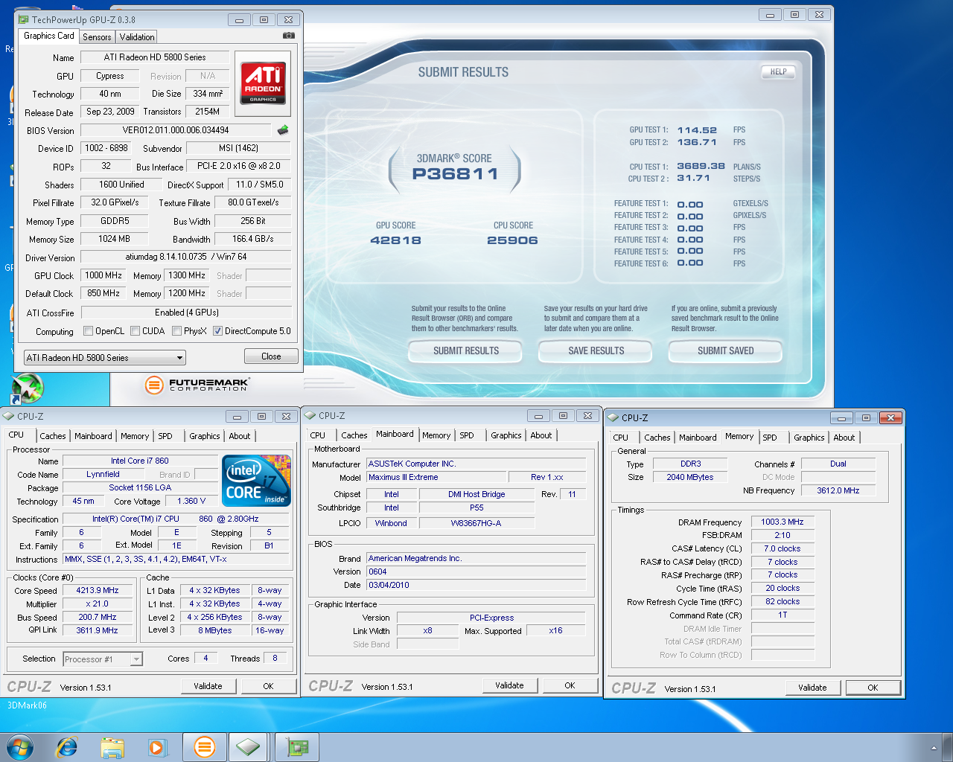The image size is (953, 762).
Task: Click the BIOS Version field in GPU-Z
Action: pos(176,130)
